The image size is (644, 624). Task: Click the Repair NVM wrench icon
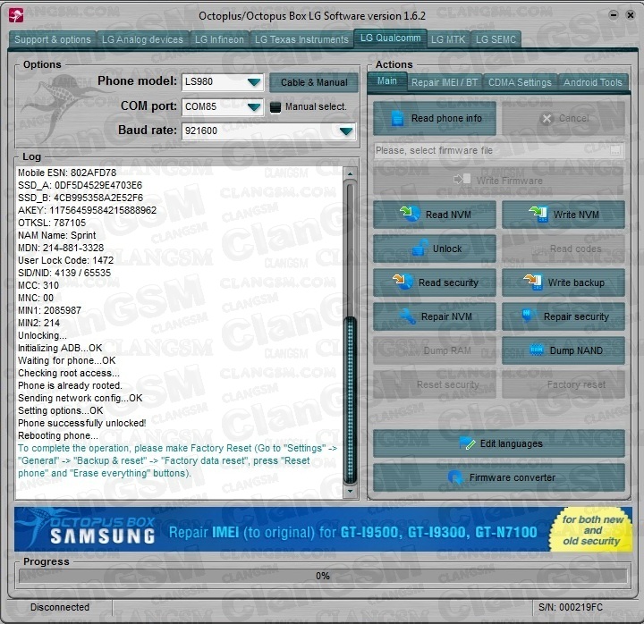click(x=408, y=316)
